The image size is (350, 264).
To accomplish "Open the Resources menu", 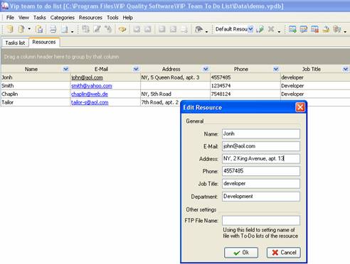I will tap(90, 18).
